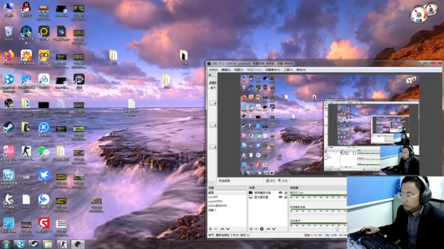Click the Steam icon in the taskbar

(x=34, y=244)
